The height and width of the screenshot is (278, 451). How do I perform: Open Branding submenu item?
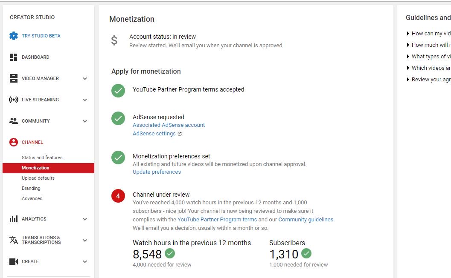tap(31, 188)
